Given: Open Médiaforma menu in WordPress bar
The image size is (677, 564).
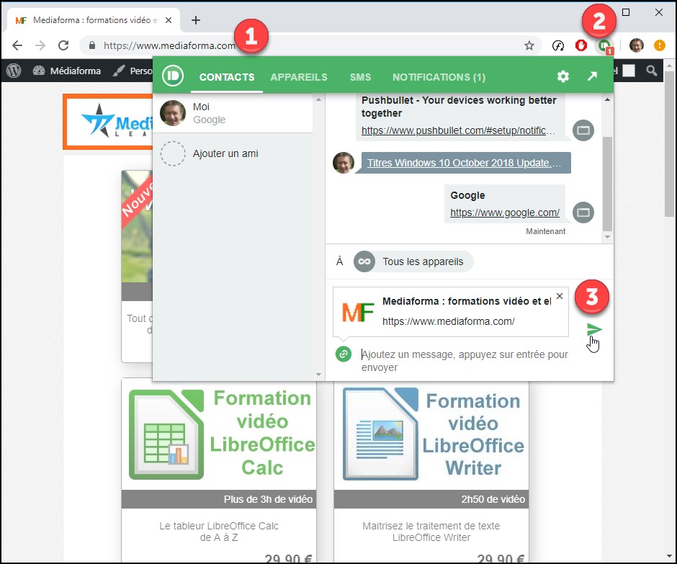Looking at the screenshot, I should (x=67, y=71).
